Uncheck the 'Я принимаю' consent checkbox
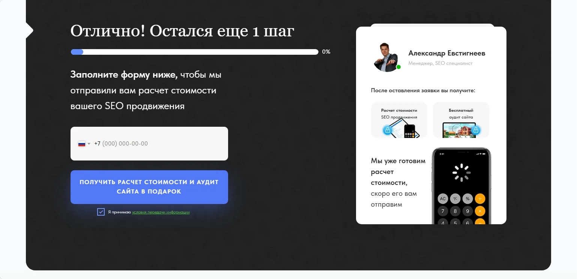Screen dimensions: 577x279 (101, 212)
